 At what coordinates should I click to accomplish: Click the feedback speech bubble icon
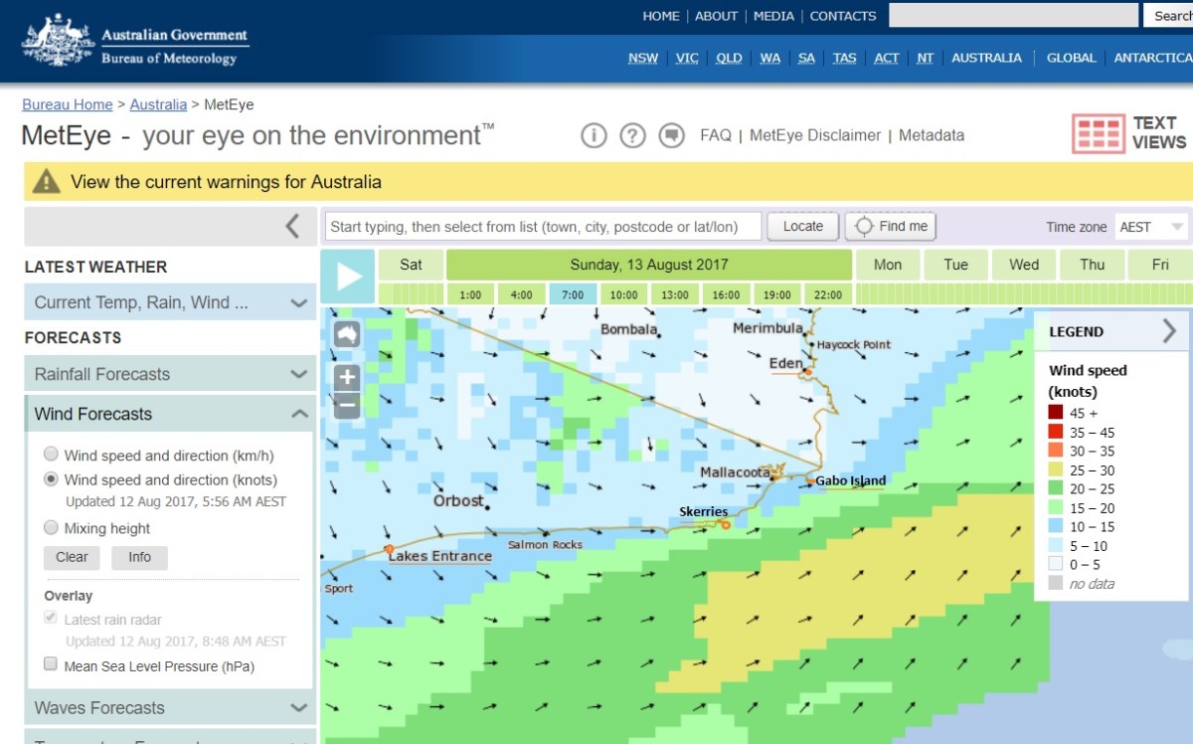tap(672, 135)
